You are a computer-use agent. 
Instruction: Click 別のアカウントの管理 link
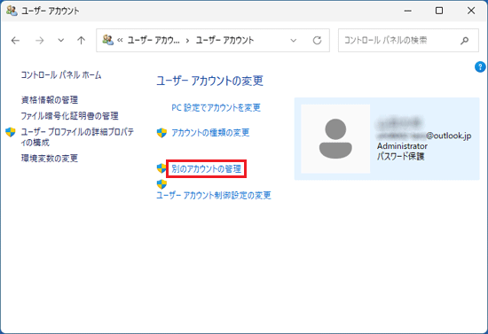(207, 169)
